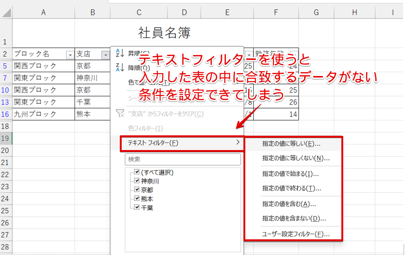Select column F header

[x=276, y=12]
